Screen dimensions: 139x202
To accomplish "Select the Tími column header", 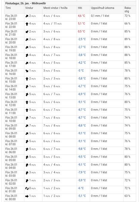I will click(8, 8).
